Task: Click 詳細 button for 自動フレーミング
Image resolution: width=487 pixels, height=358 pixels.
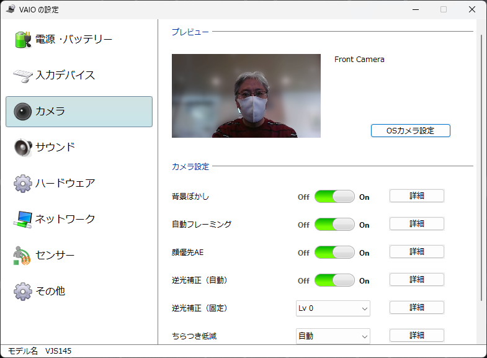Action: 417,224
